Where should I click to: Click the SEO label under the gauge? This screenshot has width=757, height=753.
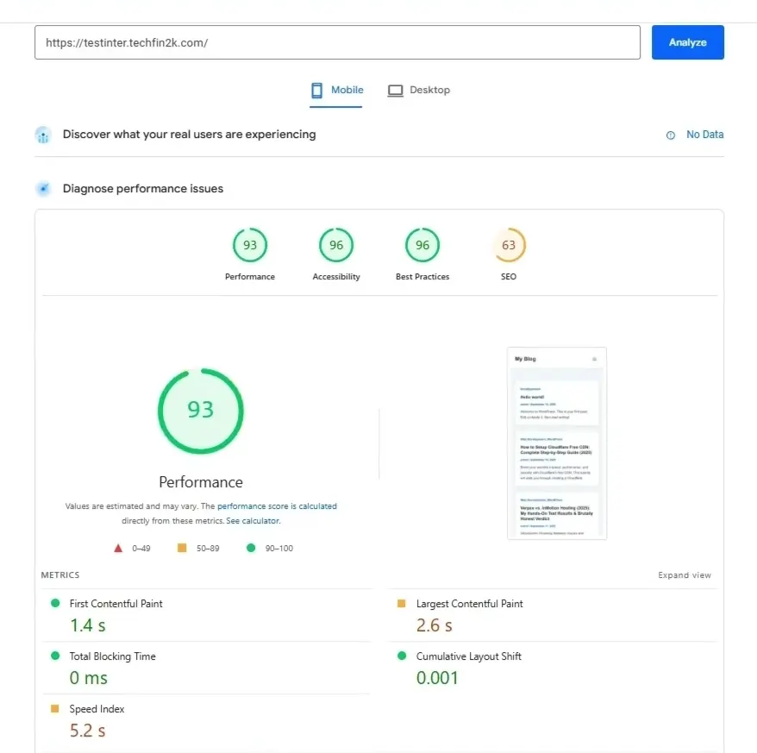(509, 277)
